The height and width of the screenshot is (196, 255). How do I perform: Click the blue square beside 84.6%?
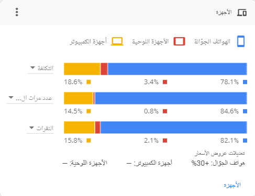click(245, 111)
